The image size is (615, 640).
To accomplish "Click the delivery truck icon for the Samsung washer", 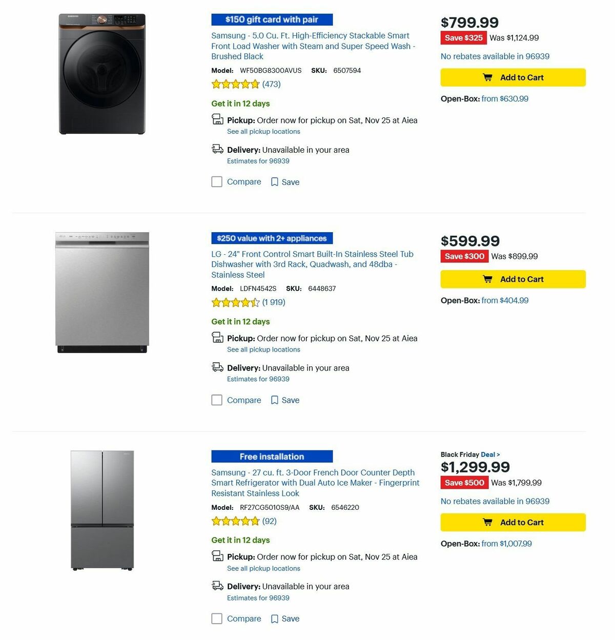I will [217, 149].
